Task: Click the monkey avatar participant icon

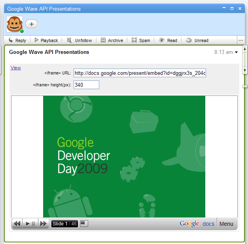Action: pyautogui.click(x=15, y=24)
